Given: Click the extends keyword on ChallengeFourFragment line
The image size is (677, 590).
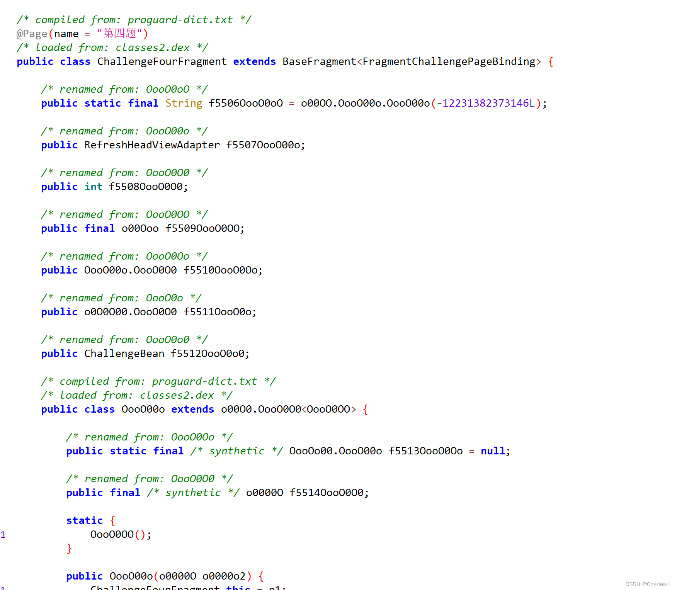Looking at the screenshot, I should [x=255, y=62].
